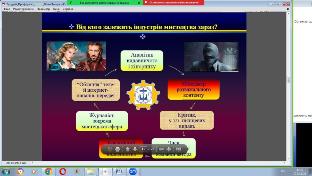Viewport: 312px width, 176px height.
Task: Close the PDF reader window
Action: [x=286, y=4]
